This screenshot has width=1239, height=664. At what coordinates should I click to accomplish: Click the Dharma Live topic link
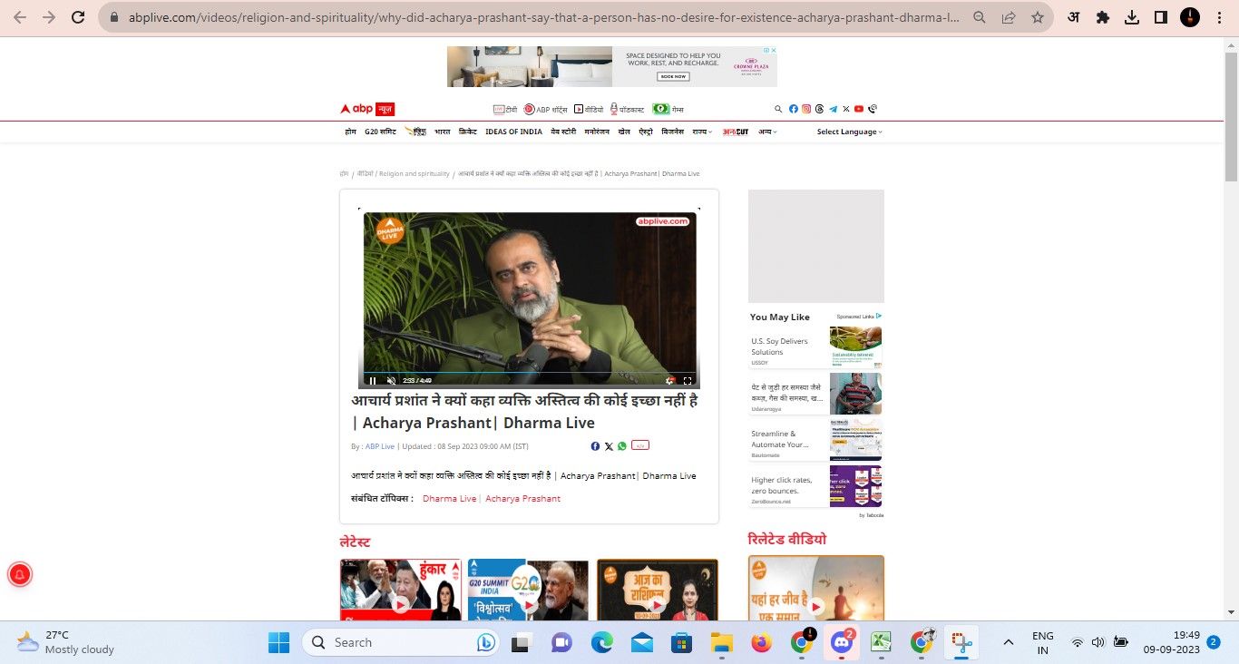pos(449,499)
